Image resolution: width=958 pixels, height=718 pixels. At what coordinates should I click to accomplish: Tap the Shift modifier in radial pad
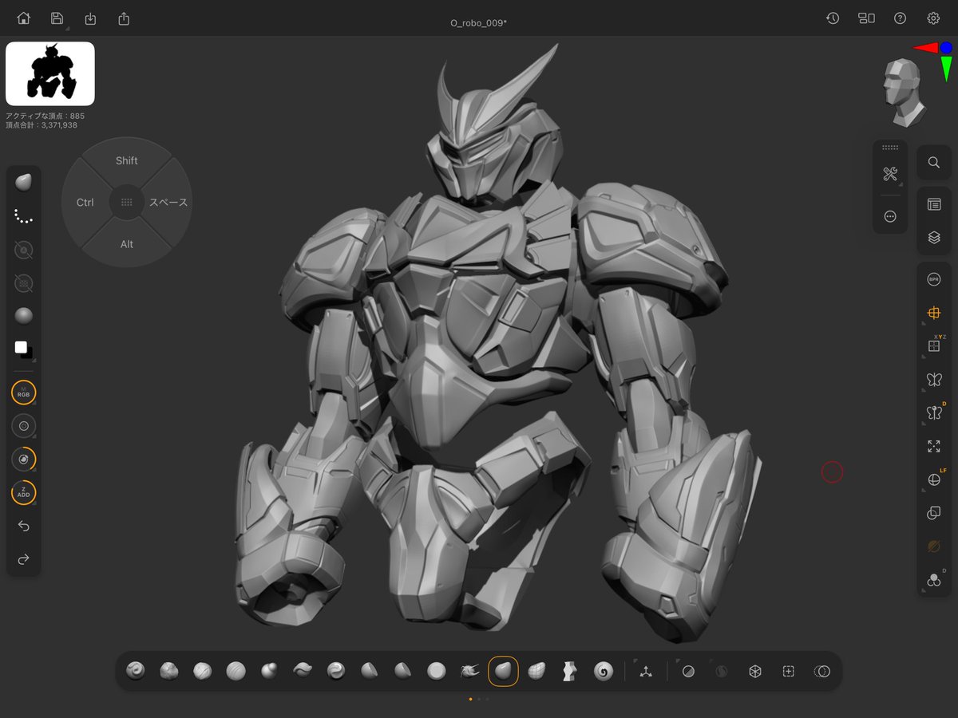(x=127, y=160)
